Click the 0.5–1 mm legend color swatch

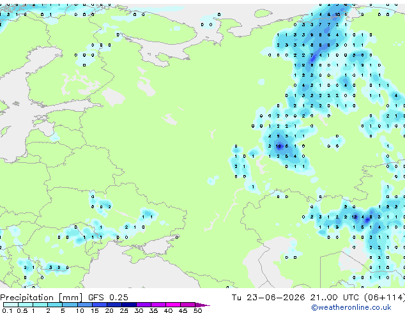click(26, 305)
